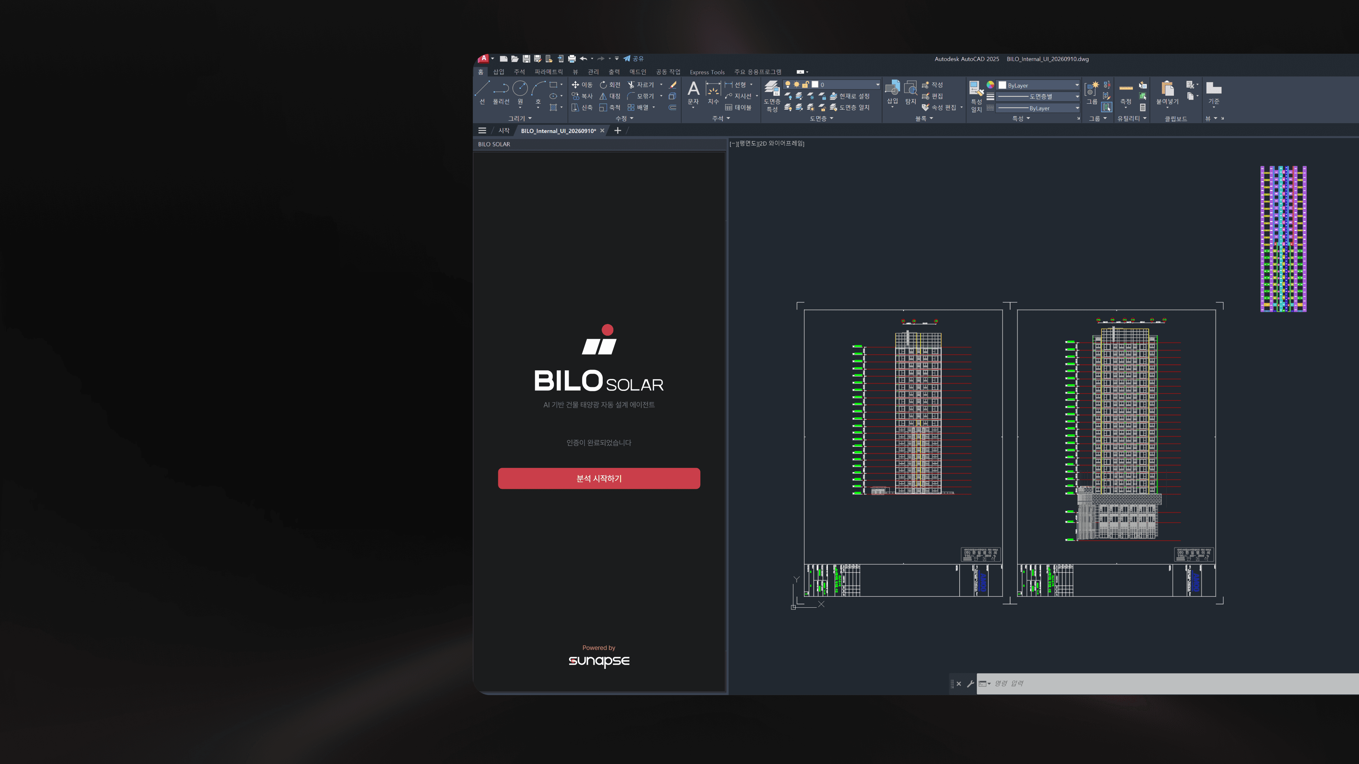
Task: Open the 관리 ribbon tab
Action: coord(593,72)
